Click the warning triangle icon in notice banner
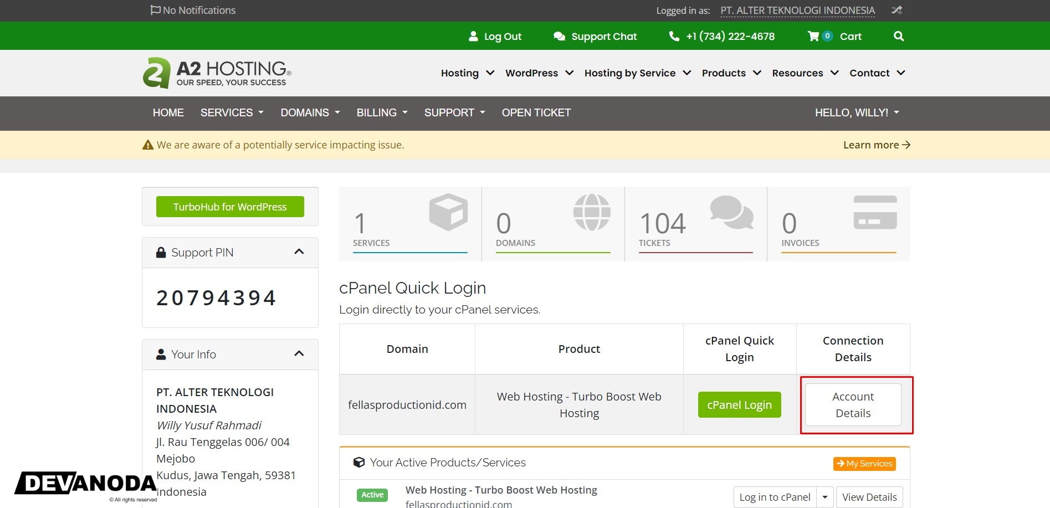This screenshot has width=1050, height=508. 148,145
